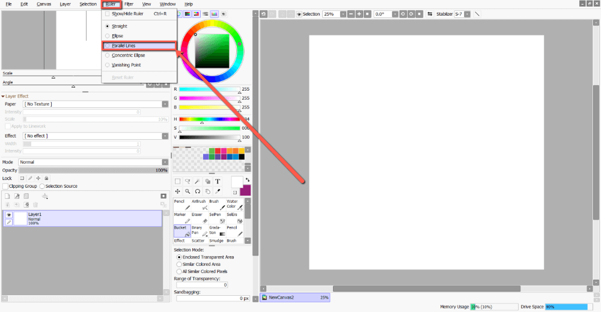The image size is (601, 312).
Task: Select the Parallel Lines ruler option
Action: click(139, 46)
